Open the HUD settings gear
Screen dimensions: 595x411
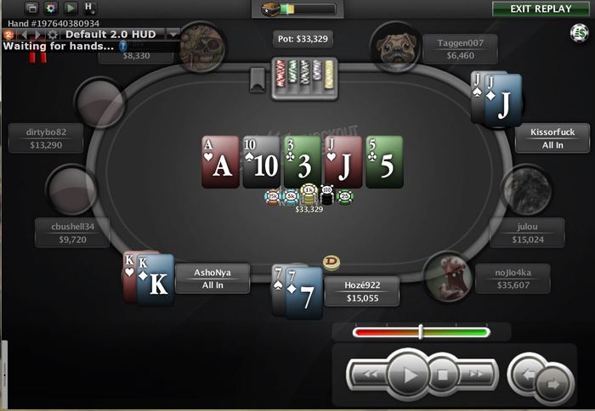(53, 35)
